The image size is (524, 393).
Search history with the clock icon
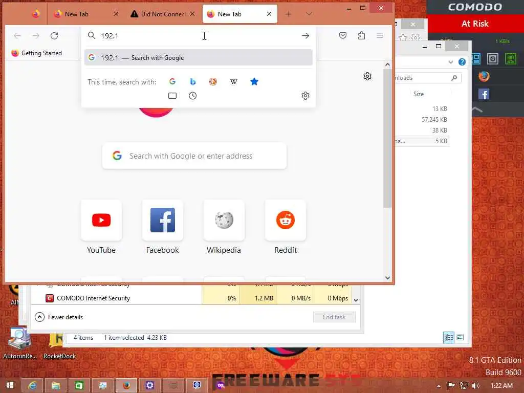tap(192, 96)
